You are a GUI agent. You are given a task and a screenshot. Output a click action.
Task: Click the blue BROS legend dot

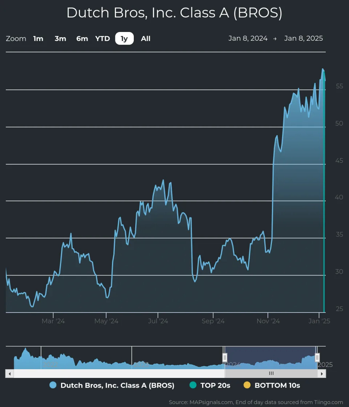coord(53,385)
